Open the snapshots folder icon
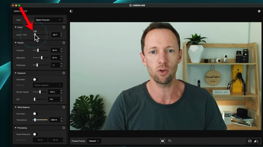The height and width of the screenshot is (147, 263). (170, 141)
